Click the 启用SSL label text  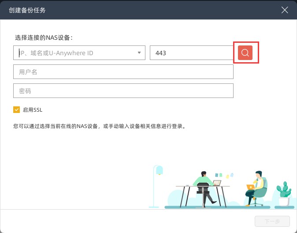[33, 110]
